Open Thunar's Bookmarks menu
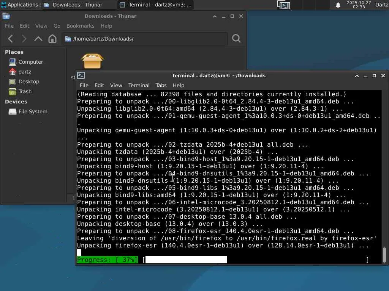Screen dimensions: 389x291 [81, 26]
